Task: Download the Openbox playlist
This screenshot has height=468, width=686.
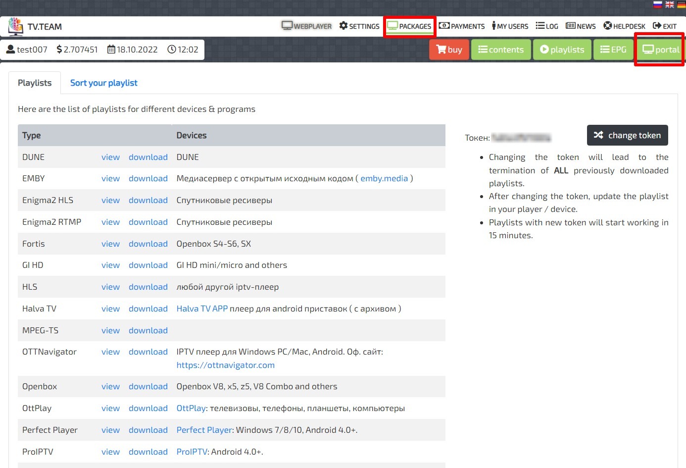Action: (x=148, y=386)
